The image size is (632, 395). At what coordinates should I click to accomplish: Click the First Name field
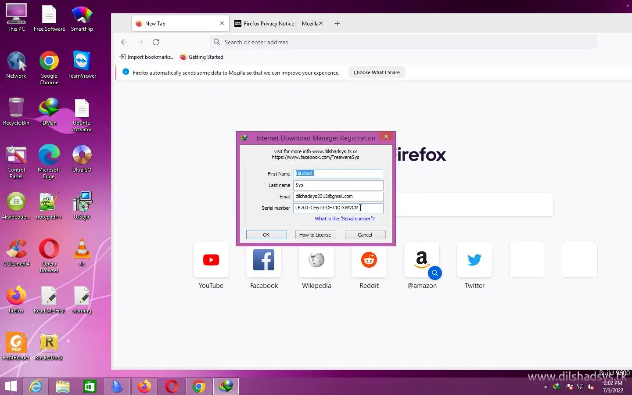tap(338, 174)
